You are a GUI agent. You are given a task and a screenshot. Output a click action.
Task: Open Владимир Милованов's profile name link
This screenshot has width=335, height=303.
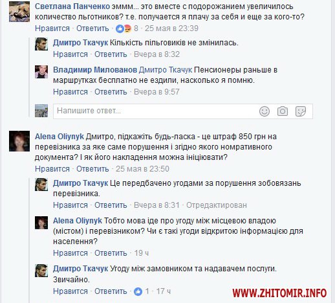pyautogui.click(x=95, y=70)
